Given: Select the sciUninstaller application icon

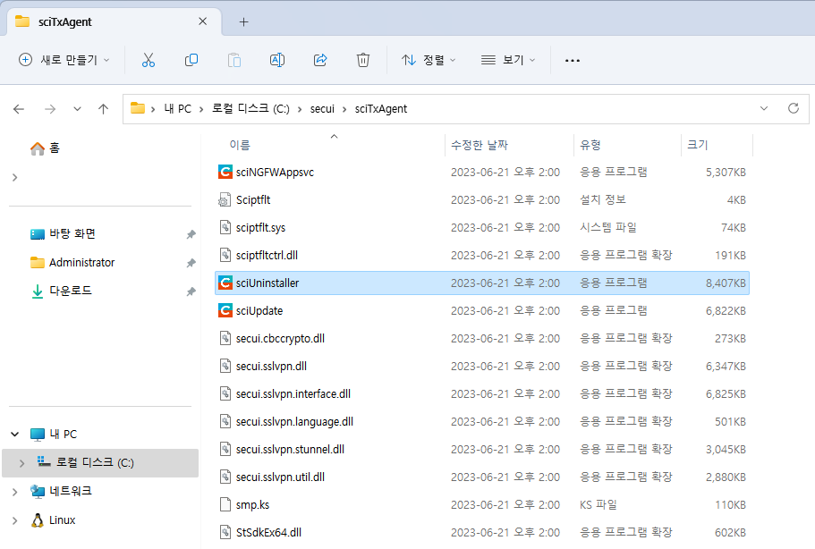Looking at the screenshot, I should 225,283.
